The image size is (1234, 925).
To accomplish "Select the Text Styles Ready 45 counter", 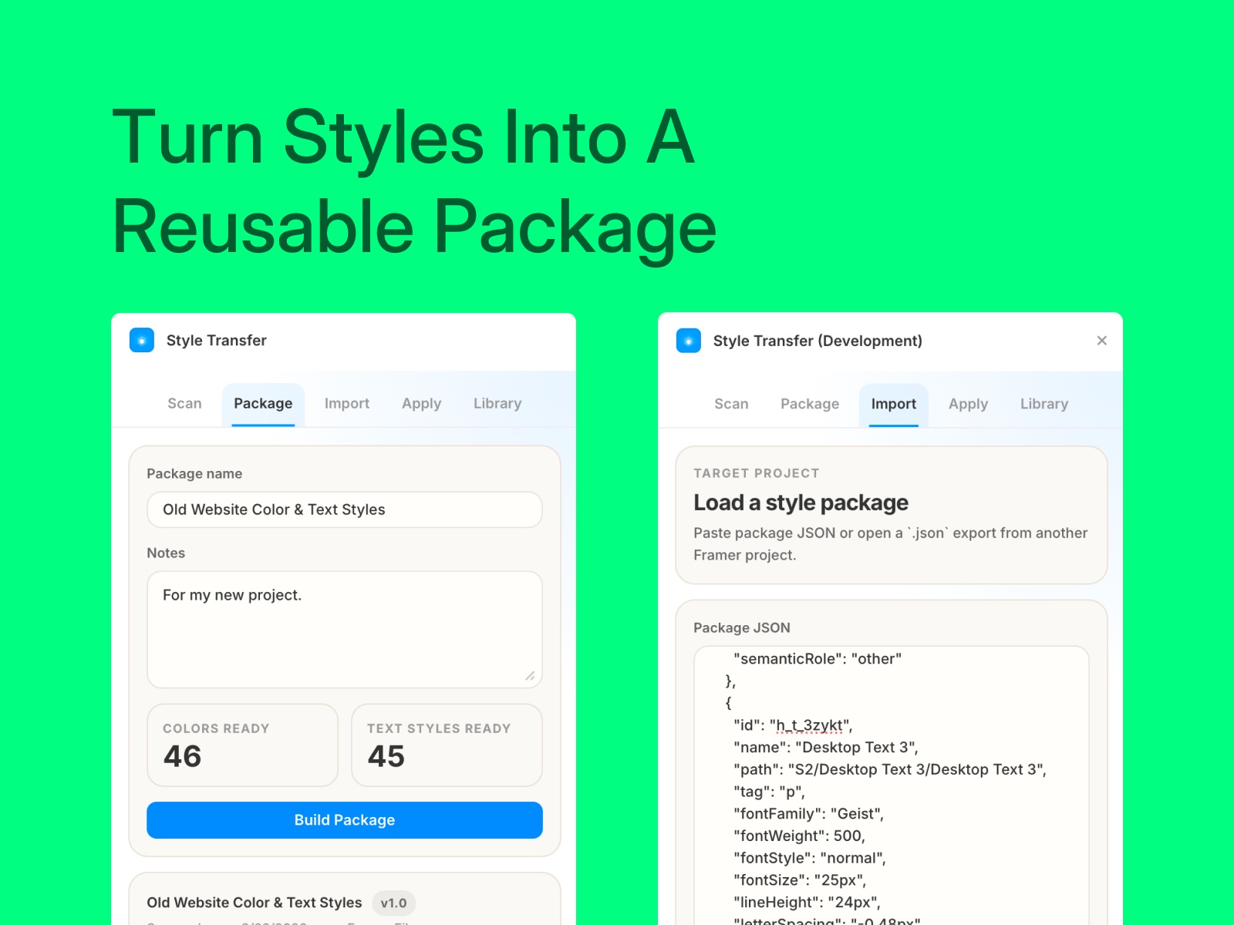I will 447,745.
